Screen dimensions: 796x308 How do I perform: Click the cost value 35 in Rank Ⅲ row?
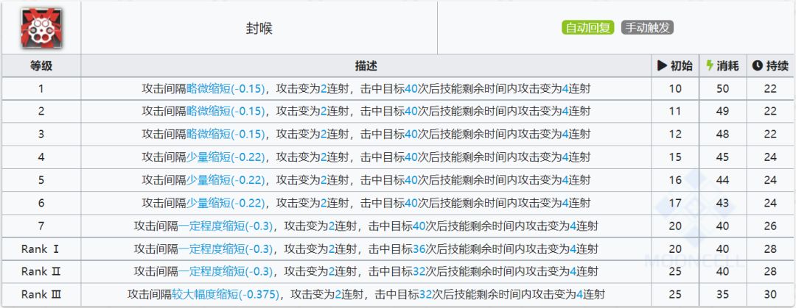coord(722,295)
